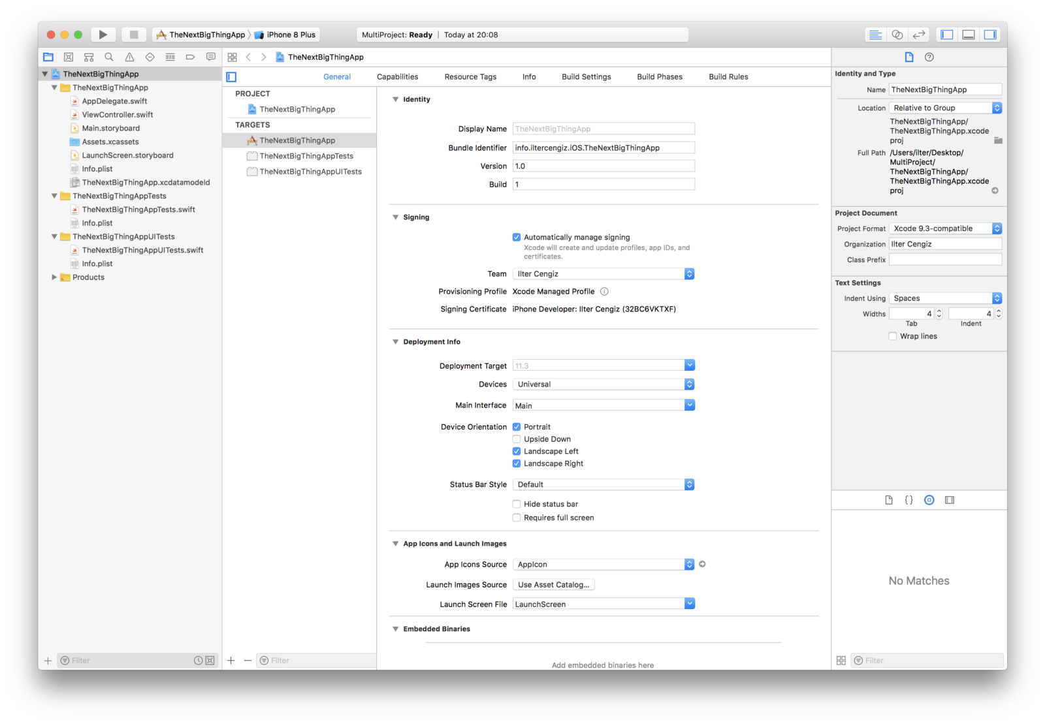The width and height of the screenshot is (1045, 724).
Task: Enable Hide status bar
Action: point(517,504)
